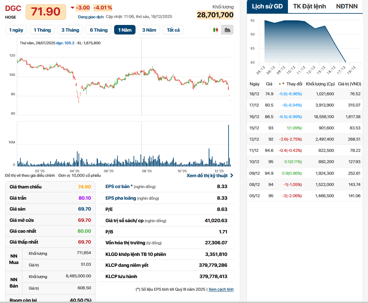This screenshot has height=303, width=368.
Task: Select the 18/12 trading history row
Action: pyautogui.click(x=305, y=94)
